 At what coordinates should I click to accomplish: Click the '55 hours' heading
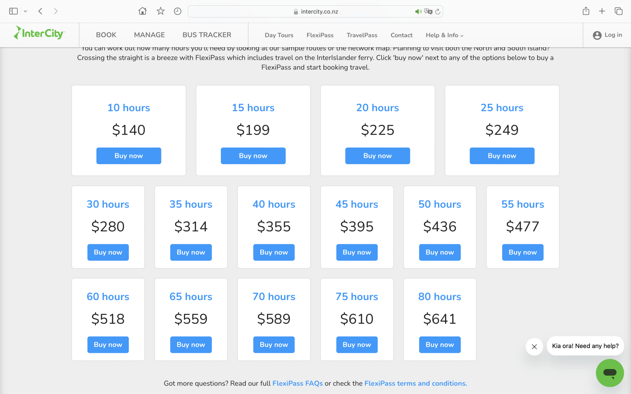point(523,204)
